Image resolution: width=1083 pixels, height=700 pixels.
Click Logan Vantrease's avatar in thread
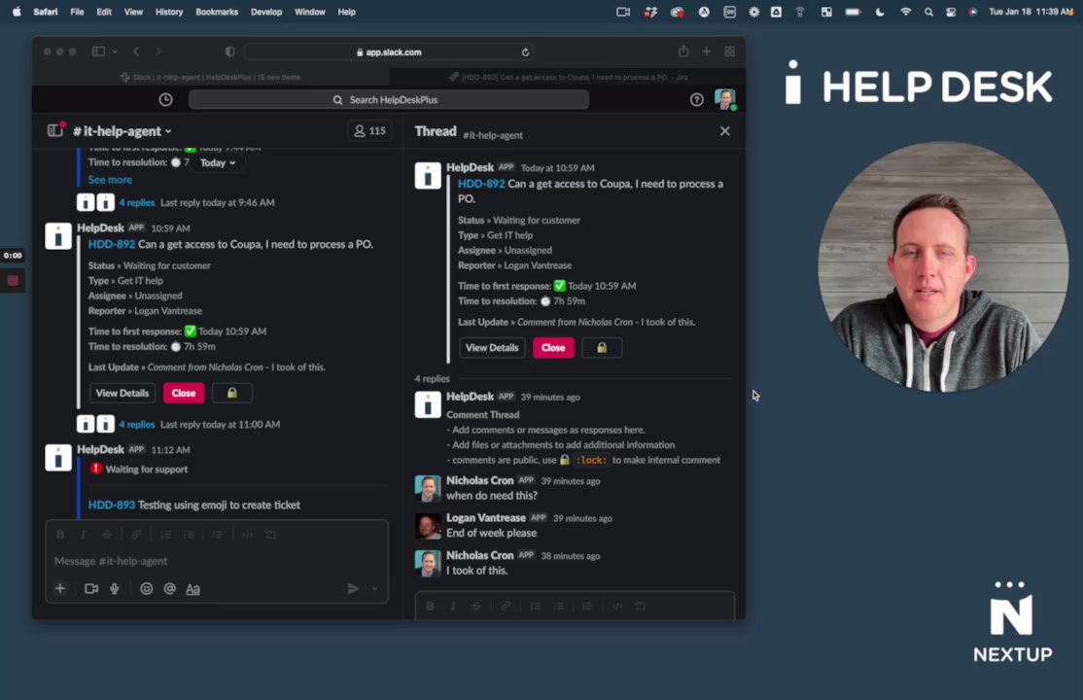(x=428, y=525)
